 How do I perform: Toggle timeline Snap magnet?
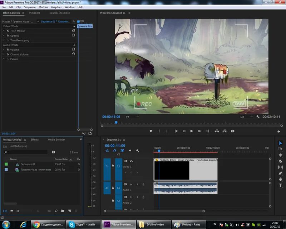tap(114, 151)
